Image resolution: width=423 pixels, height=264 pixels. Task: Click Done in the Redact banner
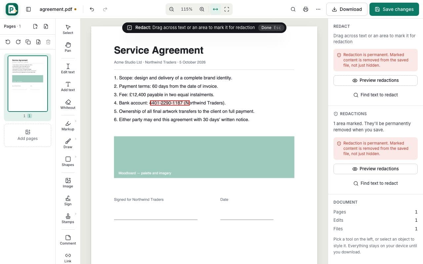tap(271, 28)
